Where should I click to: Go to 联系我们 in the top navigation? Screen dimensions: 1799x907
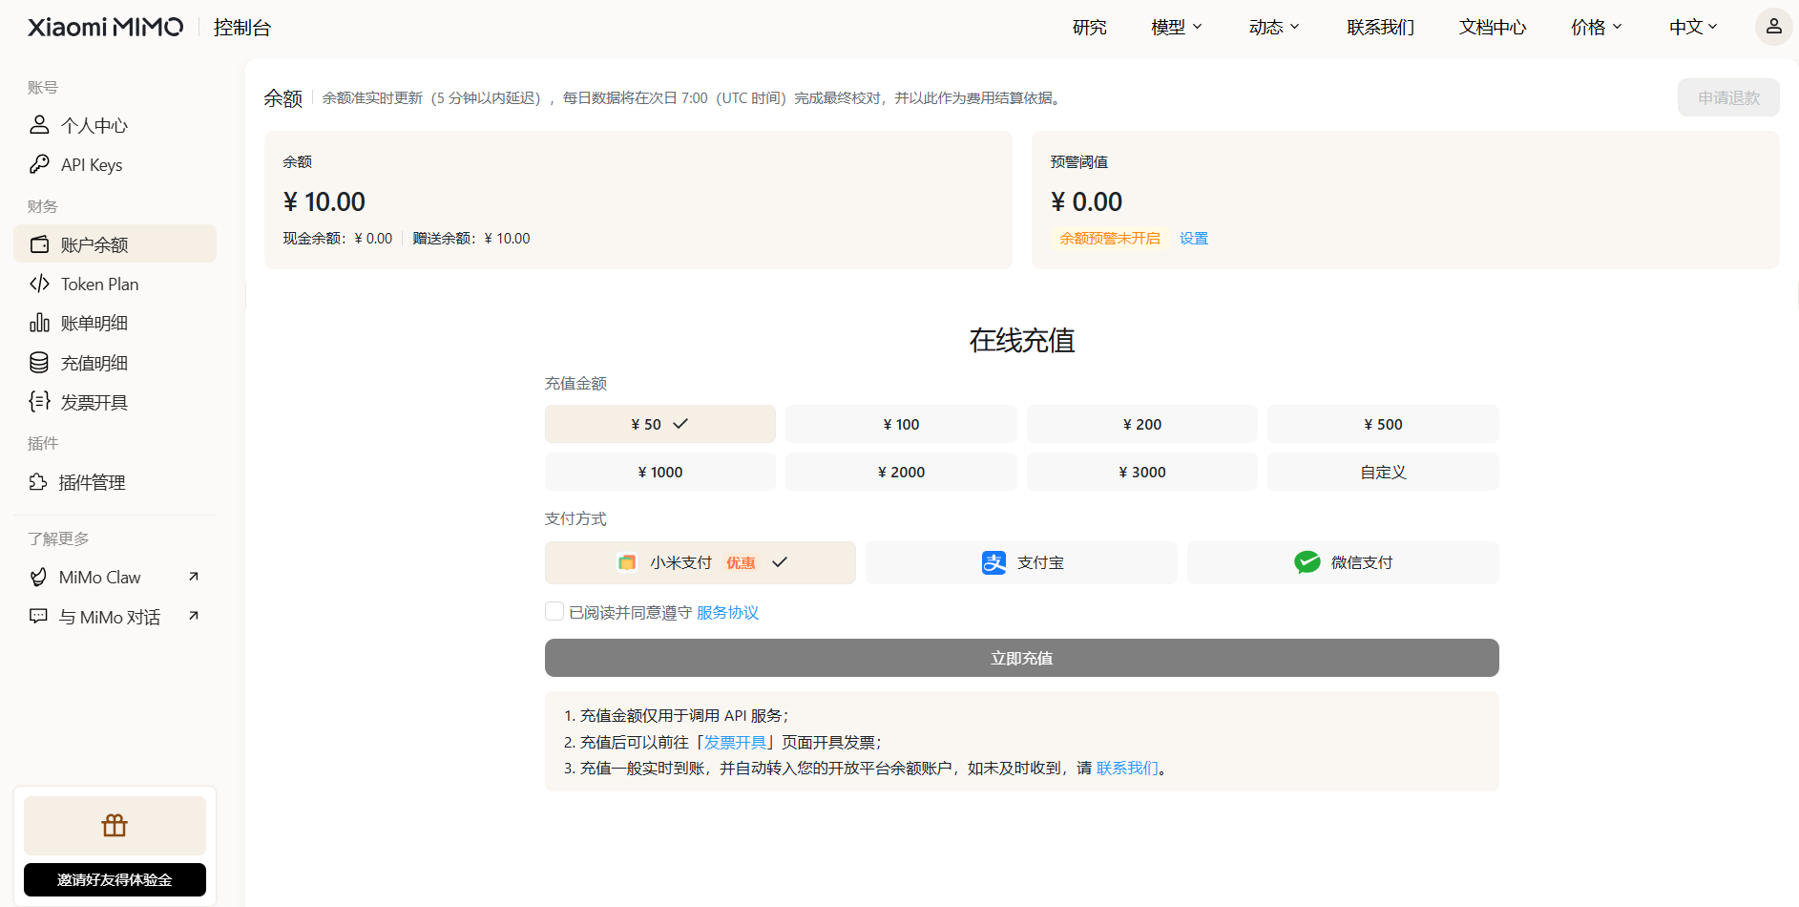[1380, 27]
